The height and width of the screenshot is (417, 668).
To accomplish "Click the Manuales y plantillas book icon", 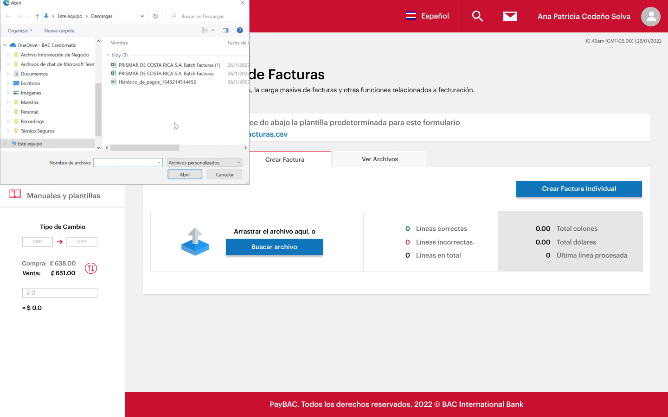I will [x=15, y=194].
